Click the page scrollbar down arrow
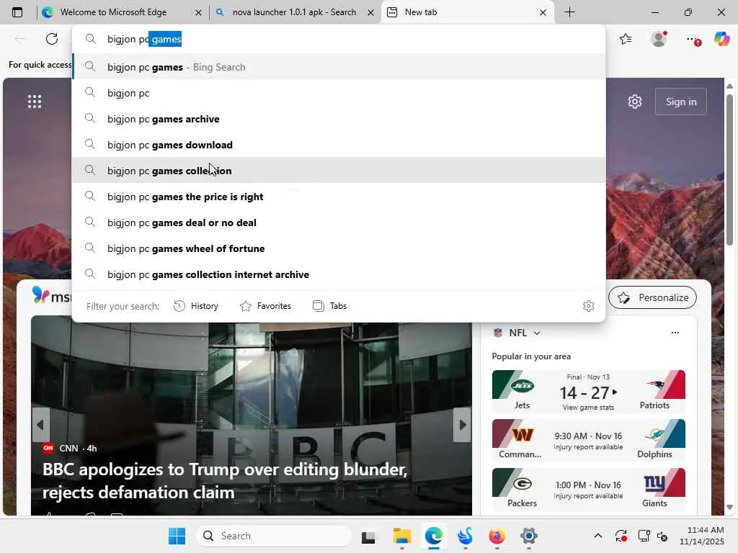Viewport: 738px width, 553px height. [729, 507]
